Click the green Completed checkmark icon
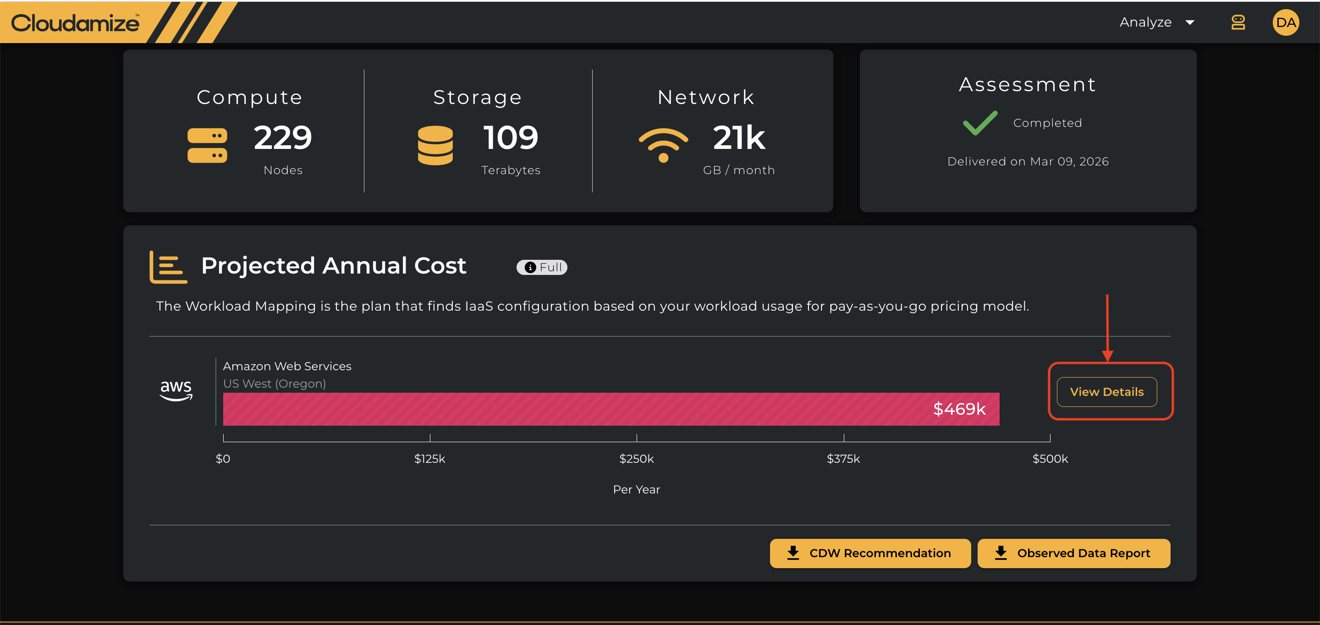This screenshot has height=625, width=1320. (980, 123)
